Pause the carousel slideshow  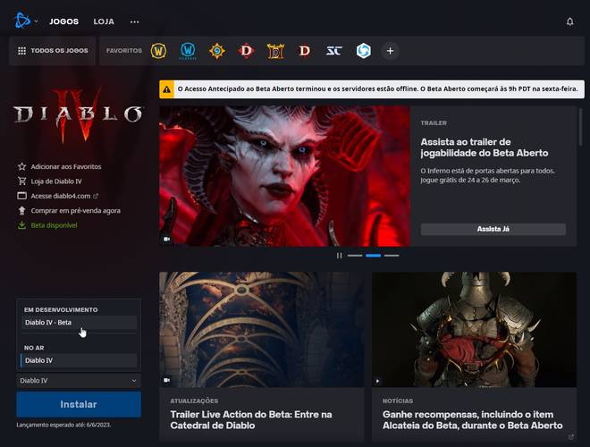pyautogui.click(x=340, y=256)
